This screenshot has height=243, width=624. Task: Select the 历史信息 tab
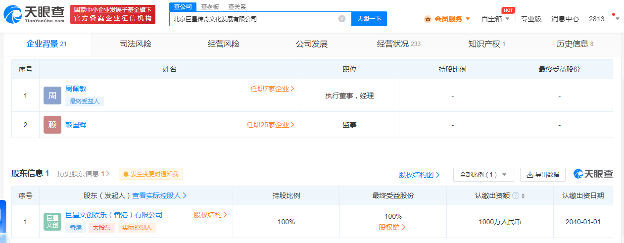(x=575, y=44)
